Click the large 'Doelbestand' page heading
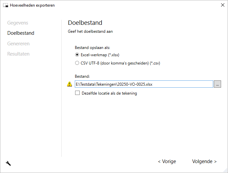 tap(85, 23)
